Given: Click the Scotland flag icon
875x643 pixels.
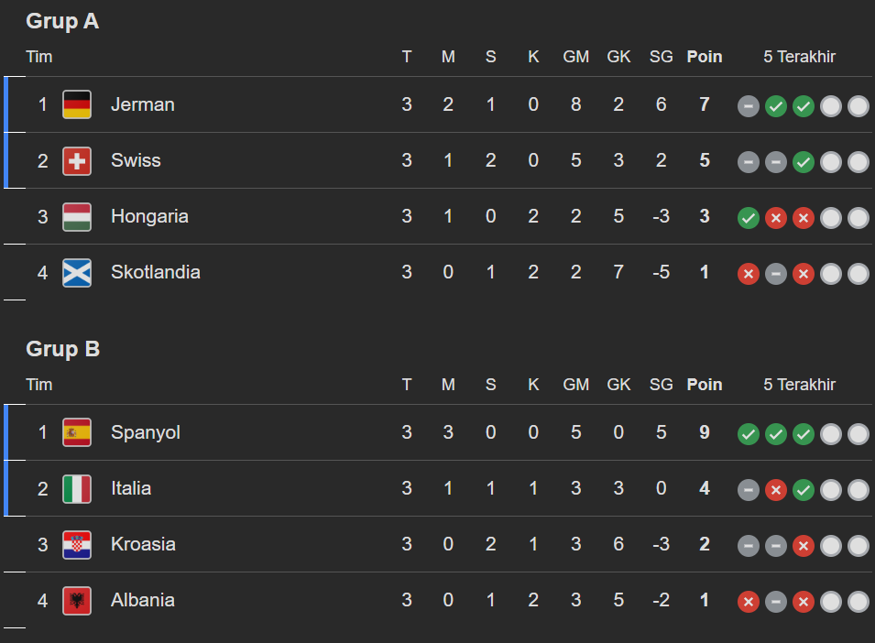Looking at the screenshot, I should click(77, 272).
